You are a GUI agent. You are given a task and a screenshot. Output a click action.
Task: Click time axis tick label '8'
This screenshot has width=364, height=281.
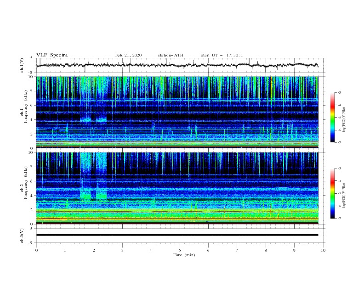click(x=266, y=250)
